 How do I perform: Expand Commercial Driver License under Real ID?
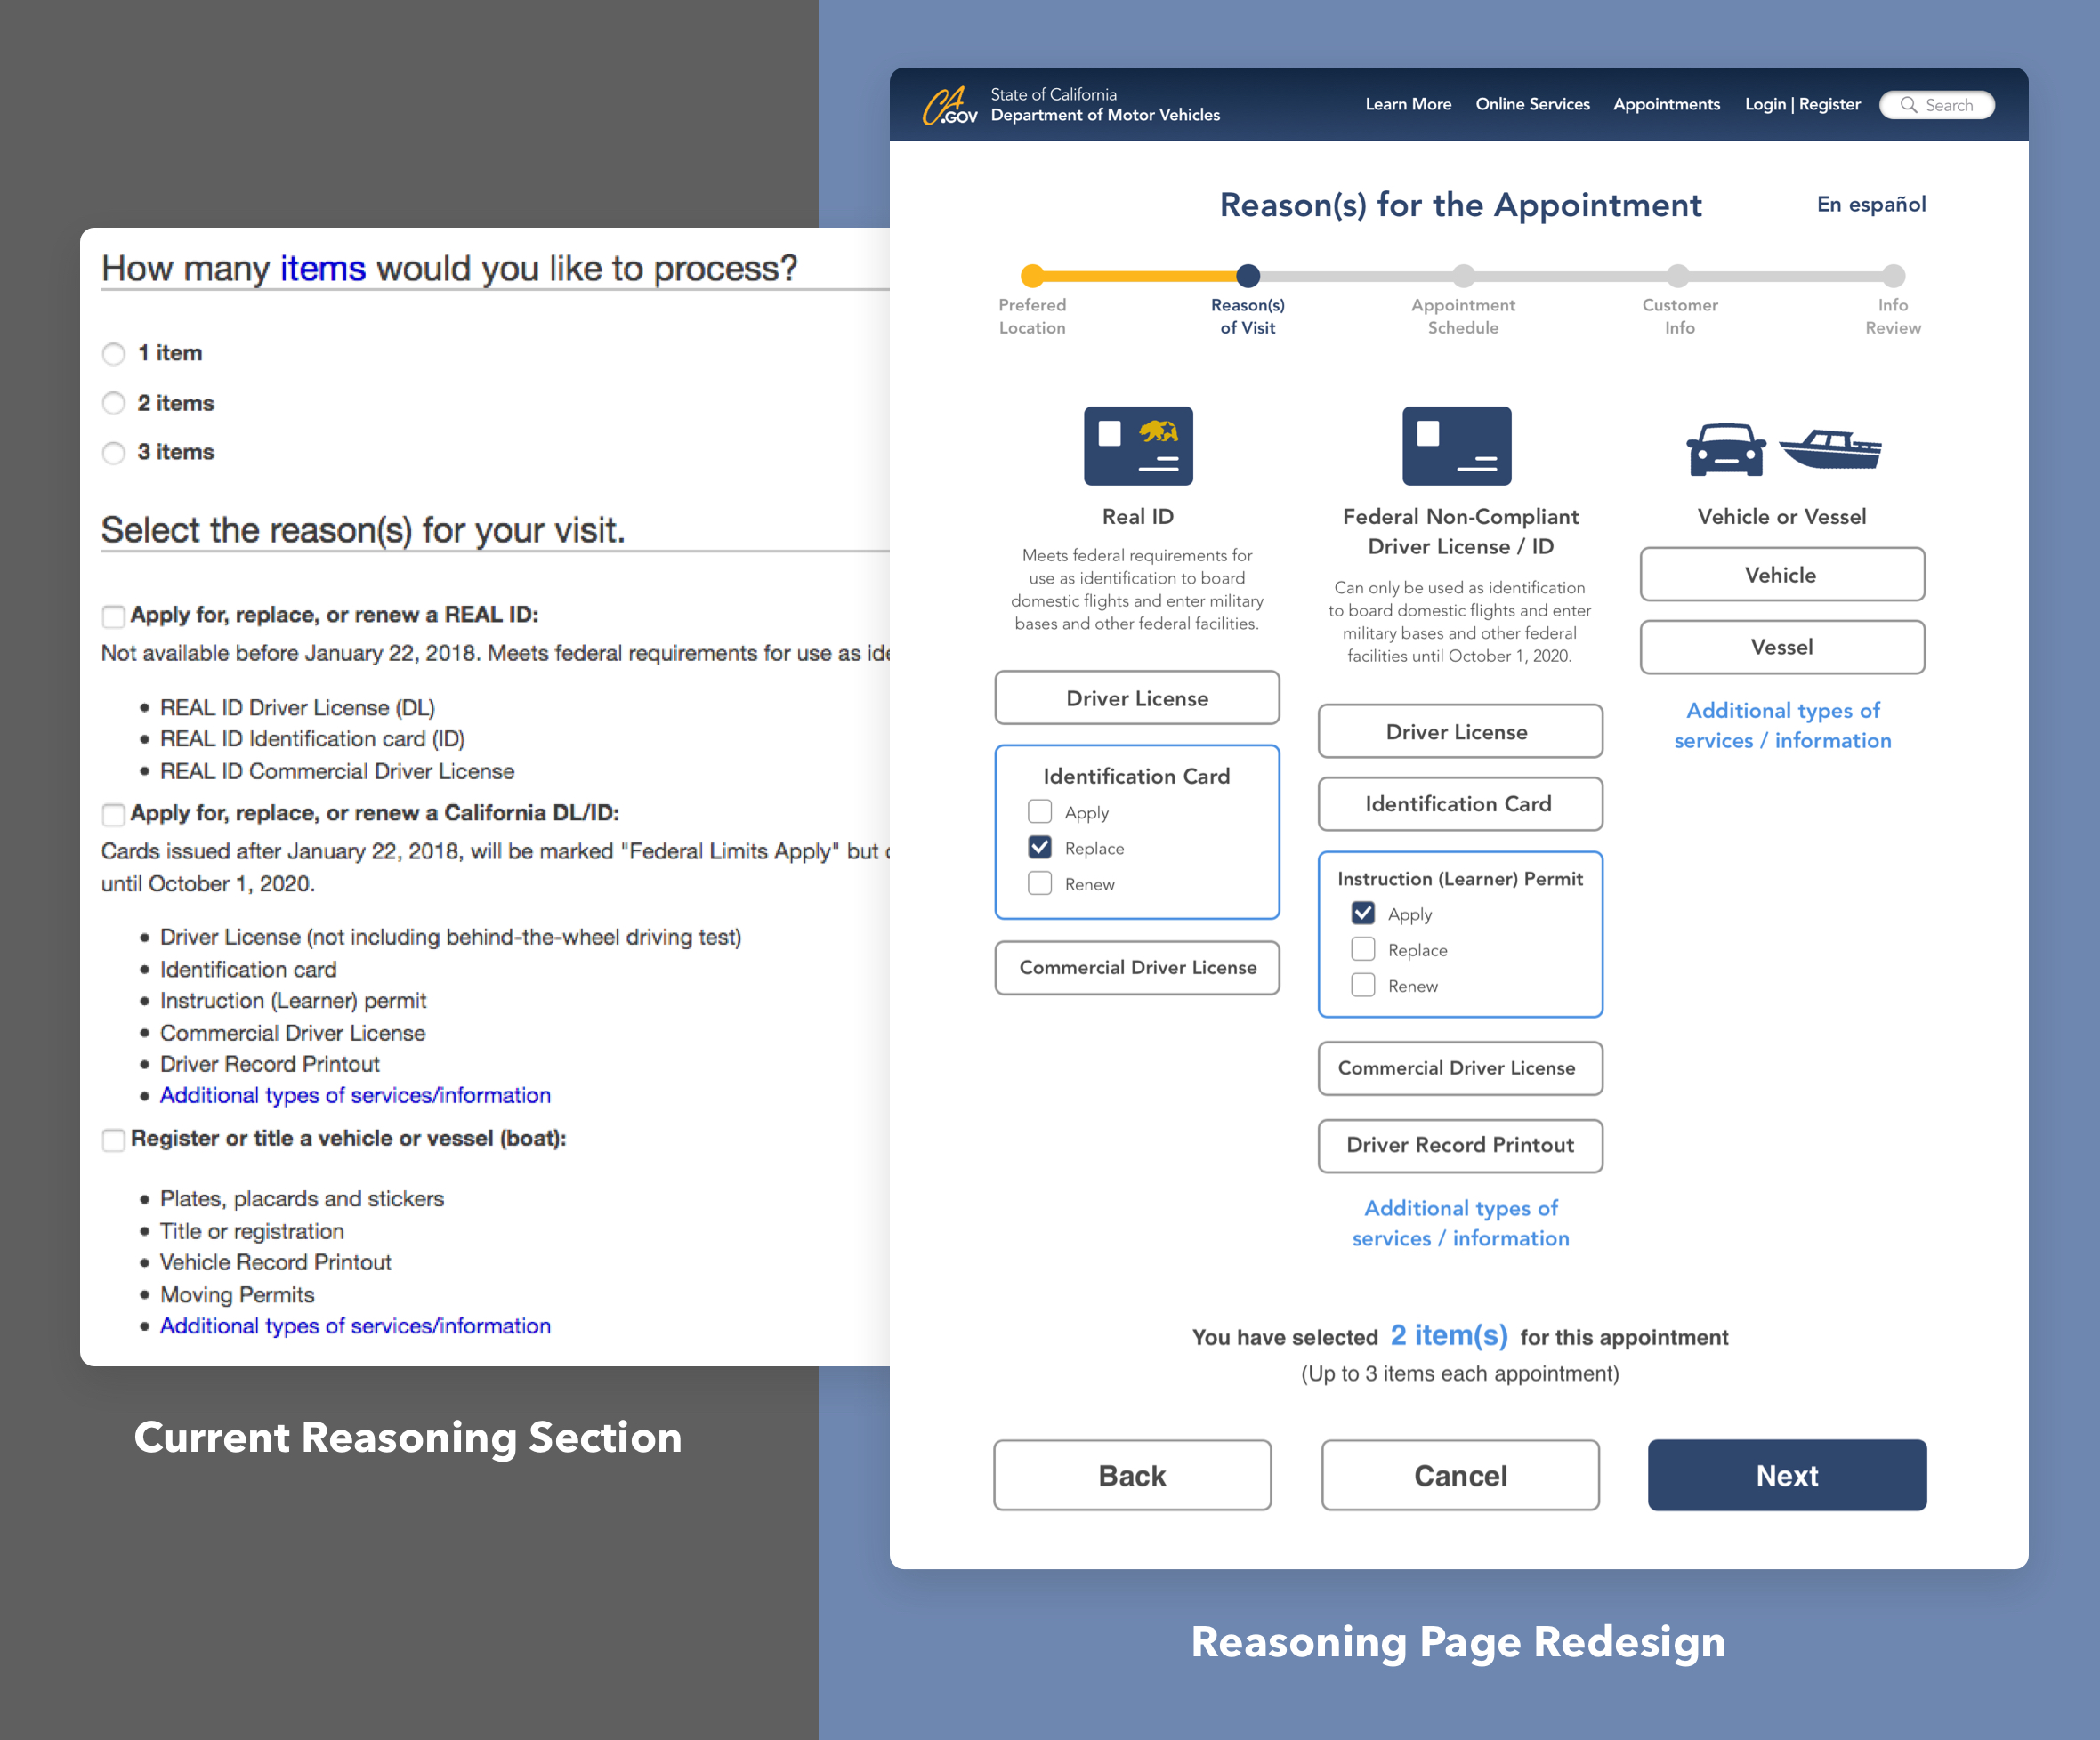coord(1137,968)
